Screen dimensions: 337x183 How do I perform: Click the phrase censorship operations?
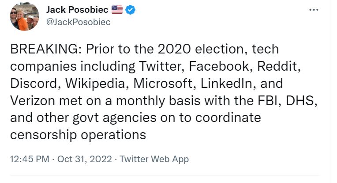[x=78, y=135]
